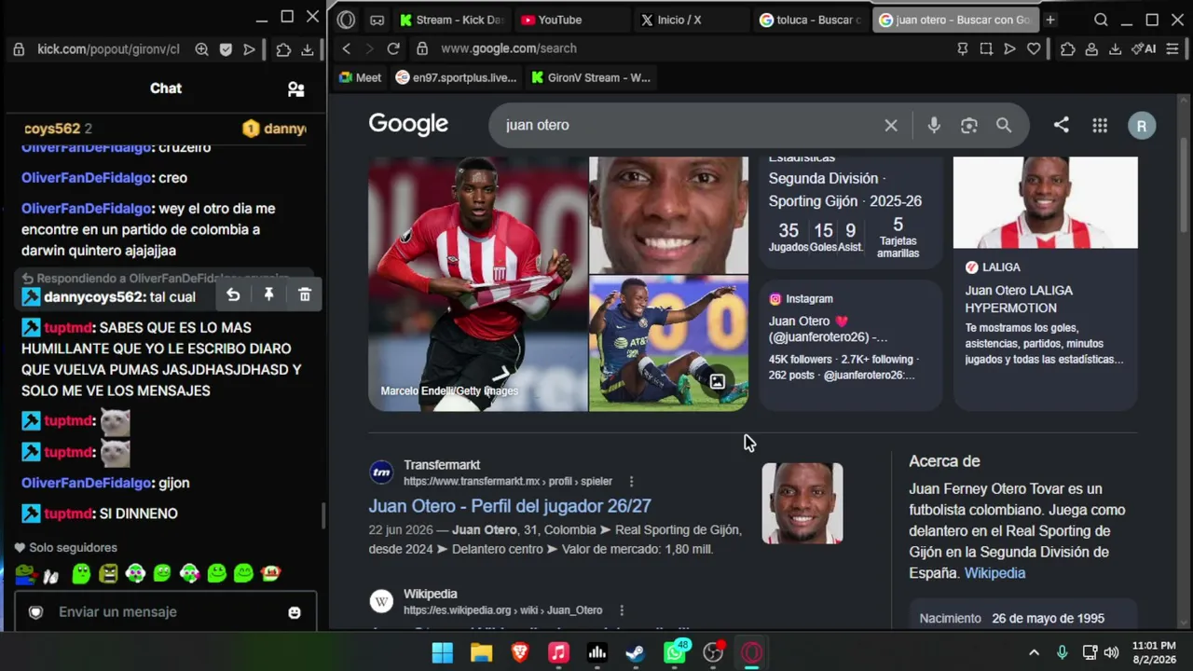Click the Google window address bar
1193x671 pixels.
coord(690,48)
